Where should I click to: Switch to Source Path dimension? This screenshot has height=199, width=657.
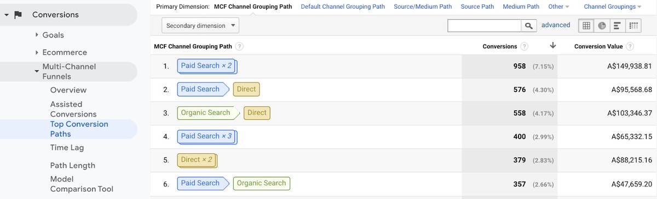(477, 7)
